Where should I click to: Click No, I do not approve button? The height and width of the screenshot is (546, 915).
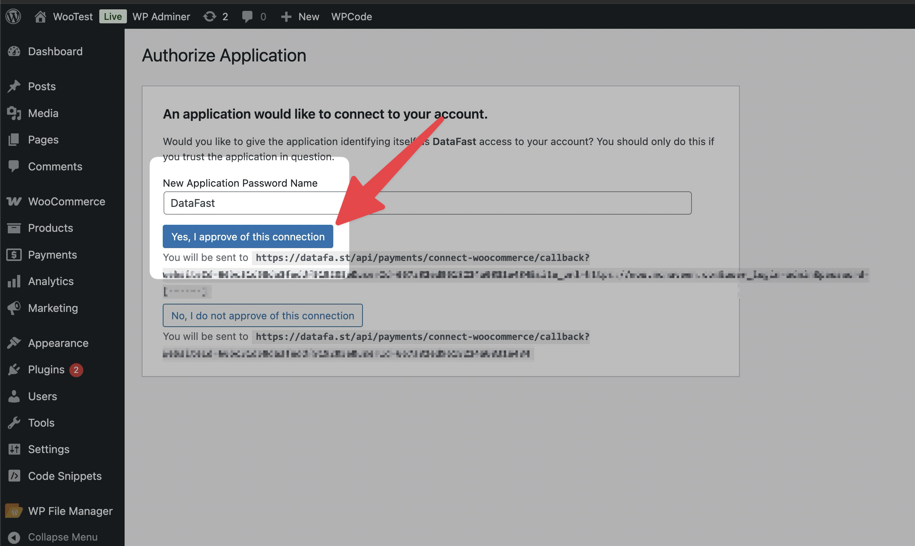click(262, 315)
